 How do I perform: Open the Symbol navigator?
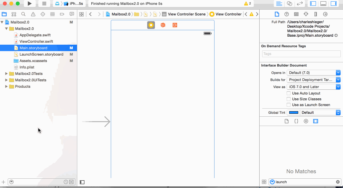pos(14,14)
